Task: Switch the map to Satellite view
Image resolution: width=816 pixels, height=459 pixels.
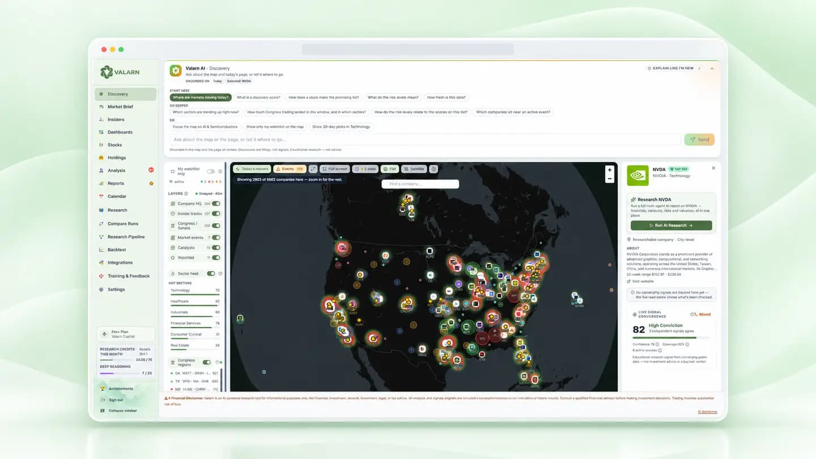Action: [x=414, y=169]
